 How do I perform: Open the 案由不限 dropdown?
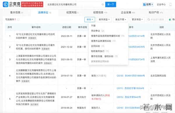121,20
